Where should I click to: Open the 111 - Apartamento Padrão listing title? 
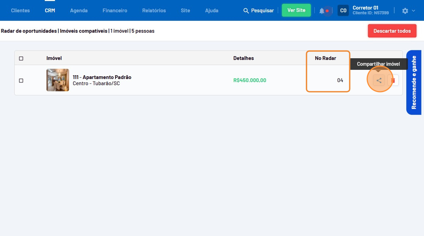coord(102,77)
